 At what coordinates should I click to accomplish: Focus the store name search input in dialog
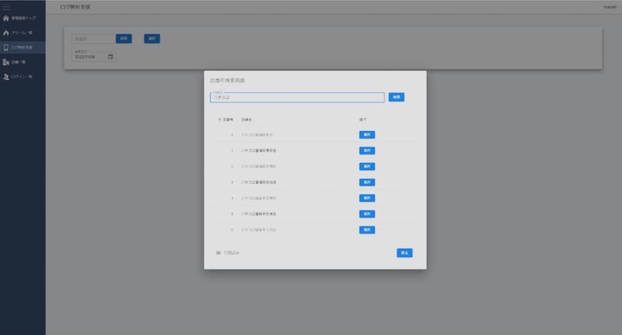(x=297, y=98)
